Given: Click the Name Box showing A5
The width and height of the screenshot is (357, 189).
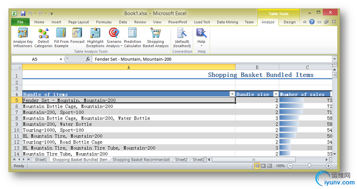Looking at the screenshot, I should (x=35, y=59).
